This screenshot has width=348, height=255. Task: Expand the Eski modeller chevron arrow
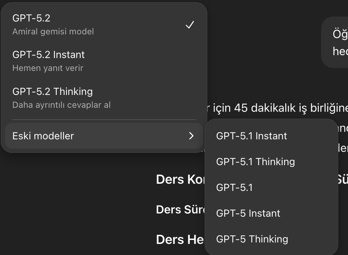point(191,136)
